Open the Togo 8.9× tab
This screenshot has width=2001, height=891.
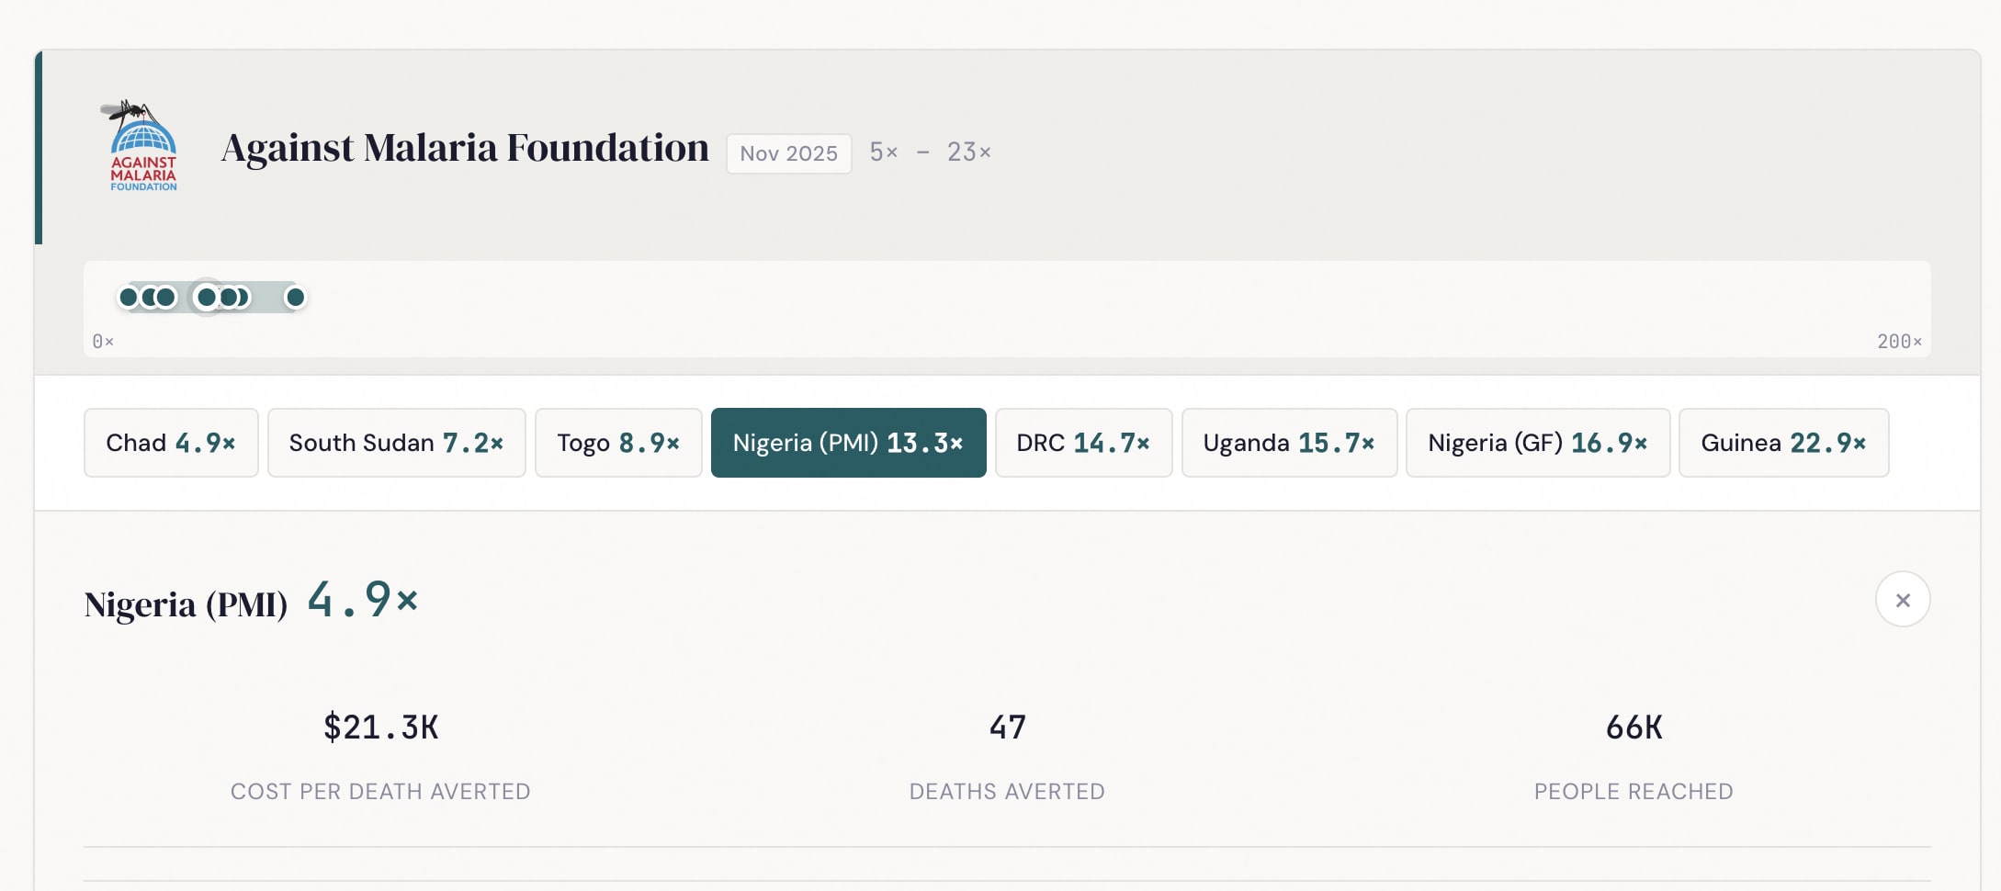tap(618, 443)
